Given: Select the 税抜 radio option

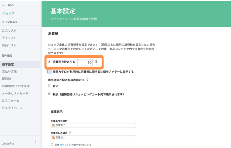Looking at the screenshot, I should tap(49, 94).
